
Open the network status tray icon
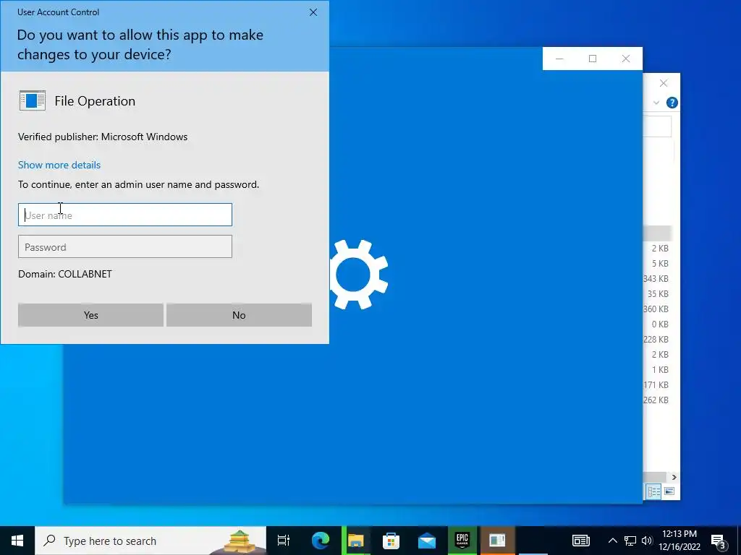point(630,541)
